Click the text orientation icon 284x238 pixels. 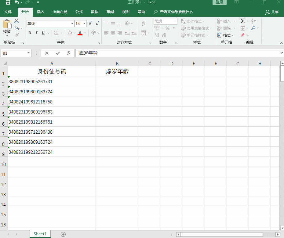127,23
